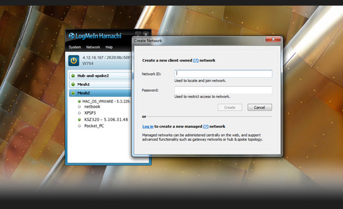The image size is (343, 209).
Task: Close the LogMeIn Hamachi window
Action: click(x=146, y=34)
